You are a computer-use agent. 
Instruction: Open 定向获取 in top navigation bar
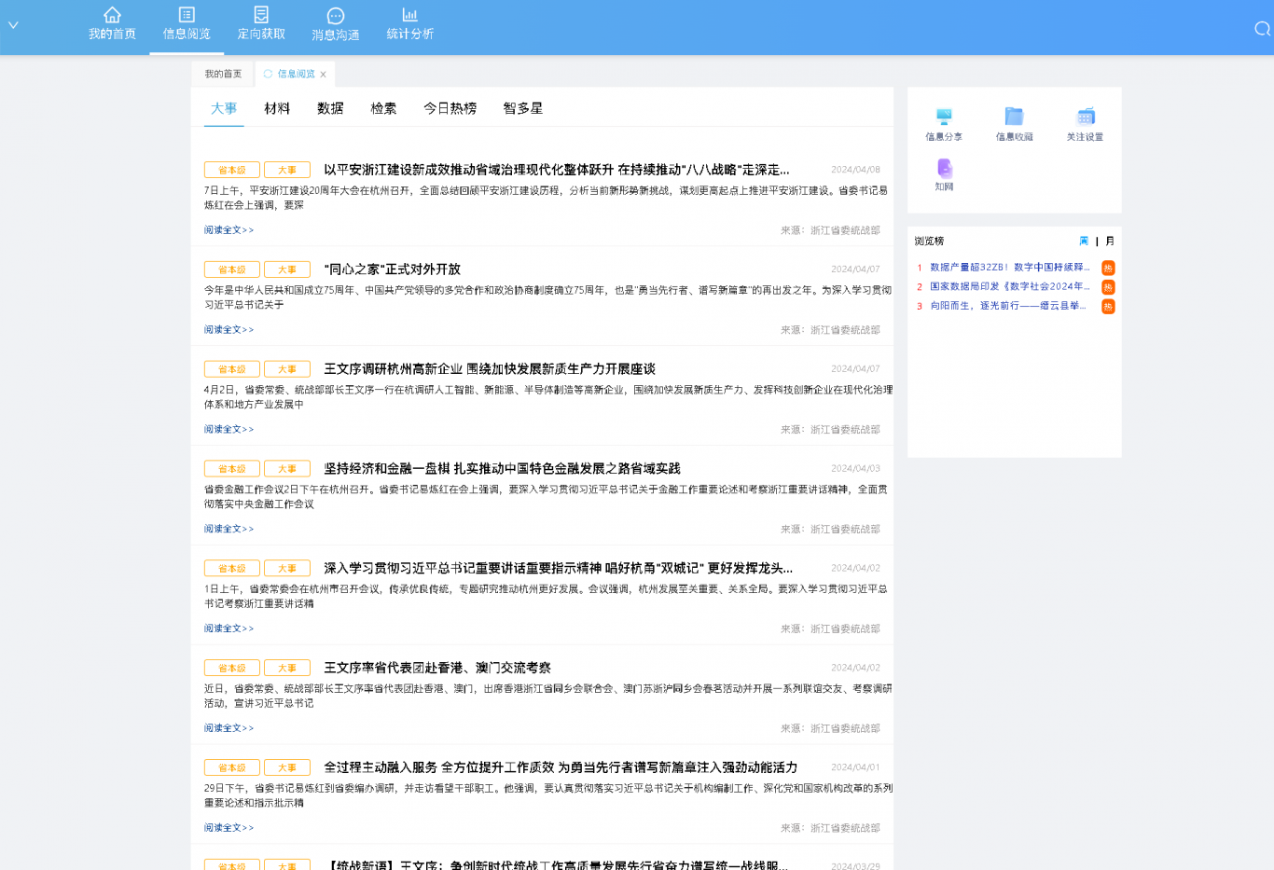(261, 25)
